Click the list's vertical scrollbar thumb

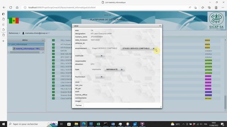[x=225, y=102]
